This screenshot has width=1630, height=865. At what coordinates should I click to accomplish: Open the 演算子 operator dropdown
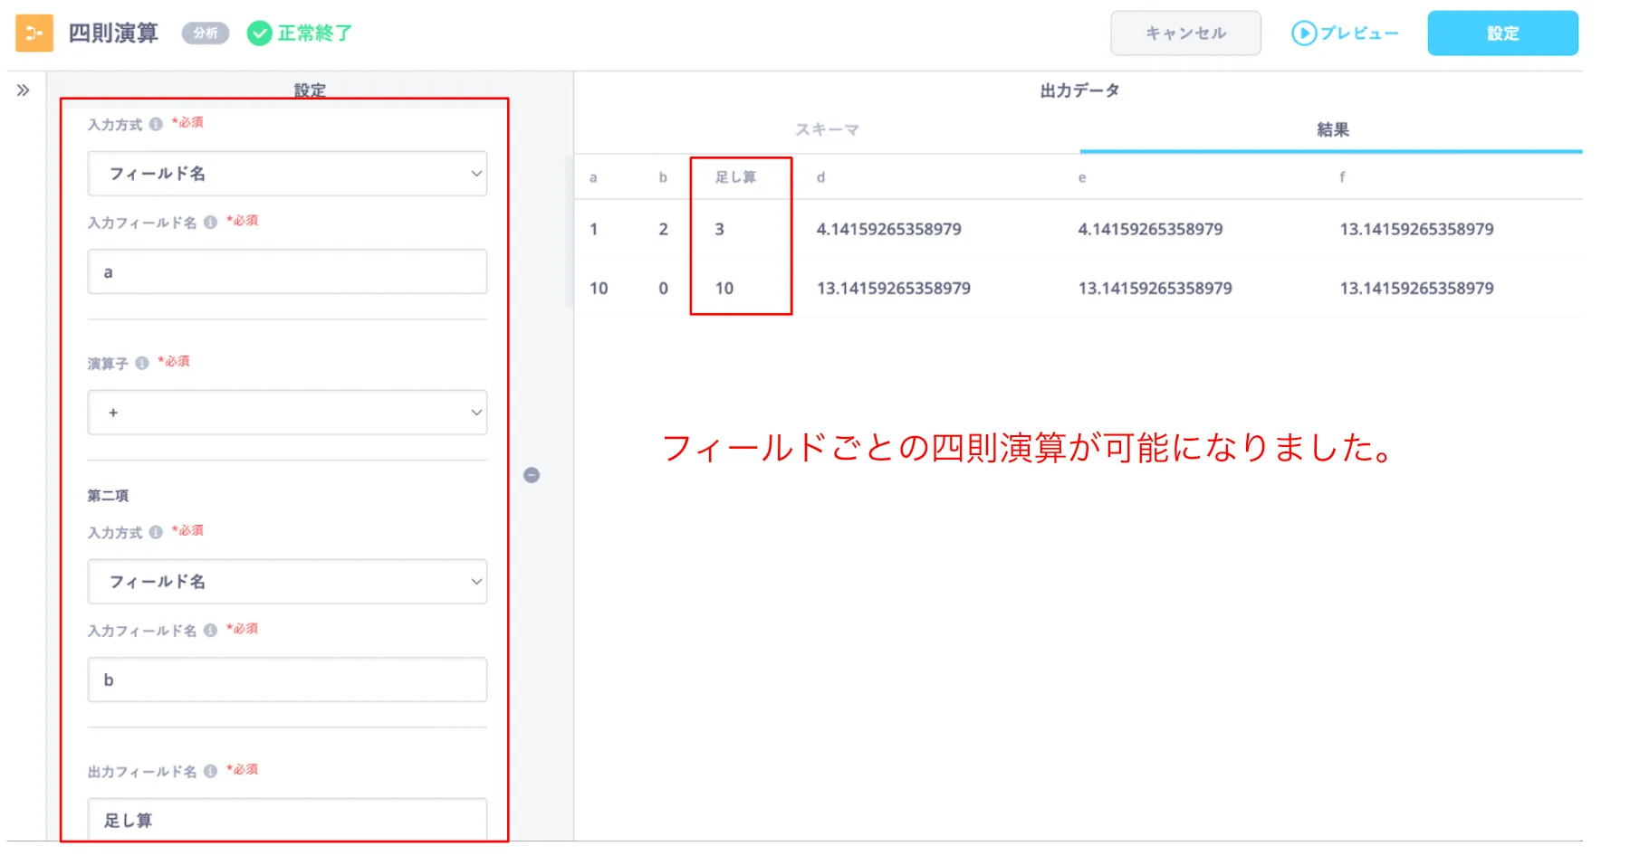(287, 413)
